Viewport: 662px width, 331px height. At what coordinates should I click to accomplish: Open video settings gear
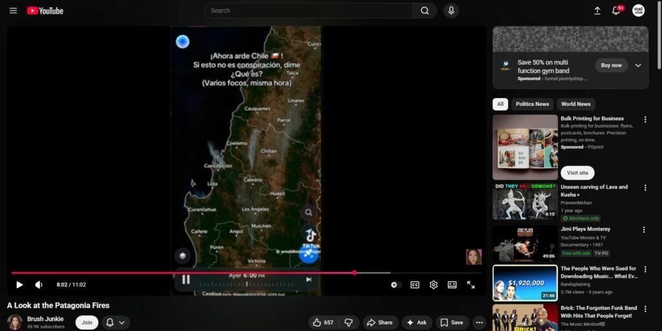(434, 284)
